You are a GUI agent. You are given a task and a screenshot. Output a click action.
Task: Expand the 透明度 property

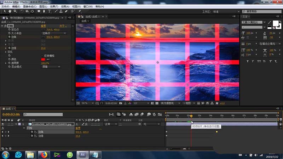pos(6,63)
